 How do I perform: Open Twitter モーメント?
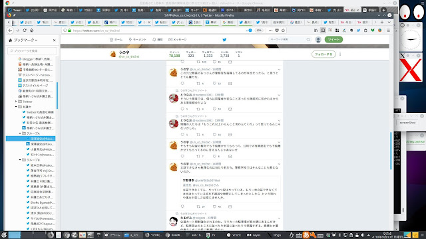138,40
